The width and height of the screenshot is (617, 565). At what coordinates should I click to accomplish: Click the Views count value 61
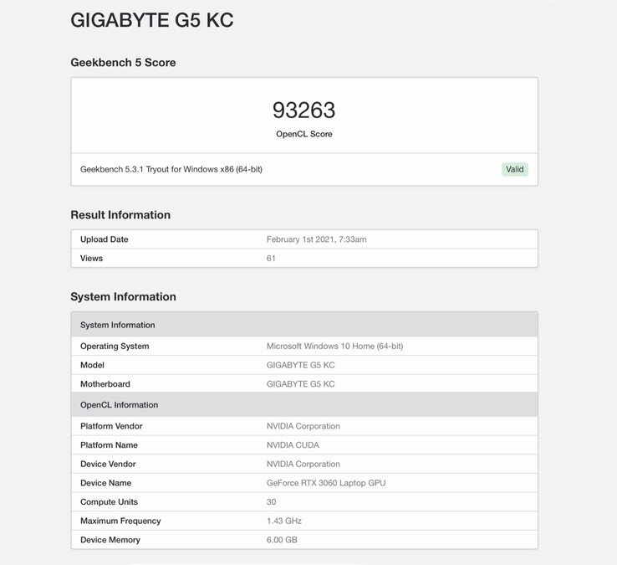[x=271, y=259]
